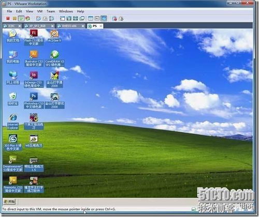Click the Reset VM toolbar icon
Image resolution: width=259 pixels, height=217 pixels.
click(27, 18)
